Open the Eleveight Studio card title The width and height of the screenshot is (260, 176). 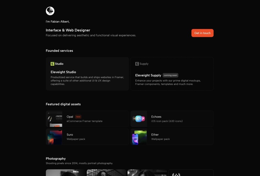63,72
